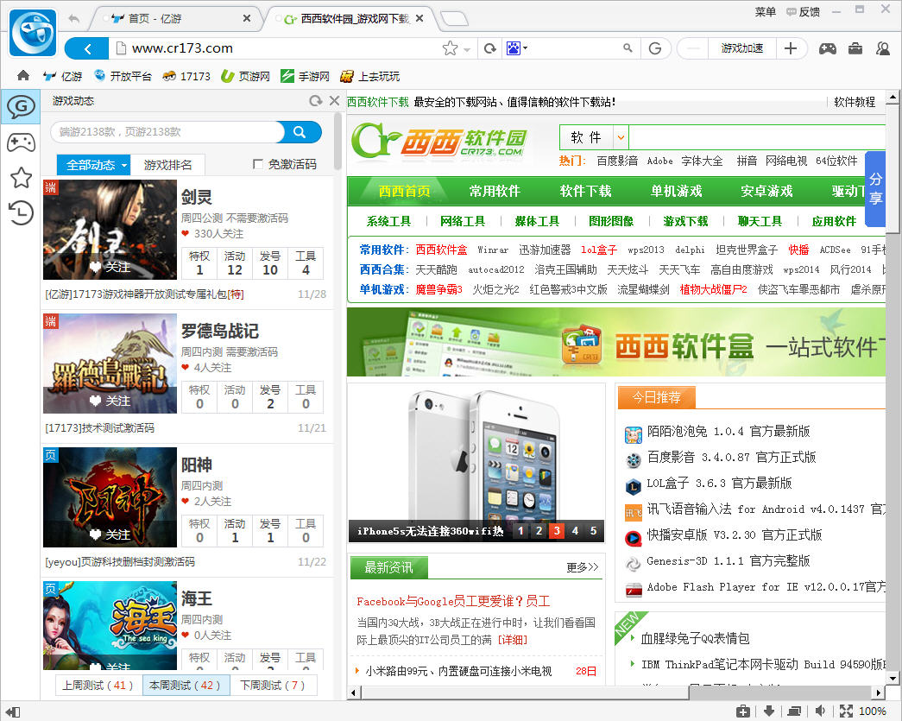Screen dimensions: 902x721
Task: Reload the page with the refresh icon
Action: (489, 48)
